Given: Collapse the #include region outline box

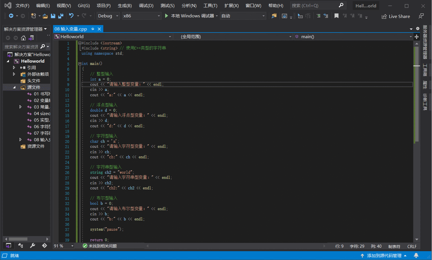Looking at the screenshot, I should click(x=80, y=43).
